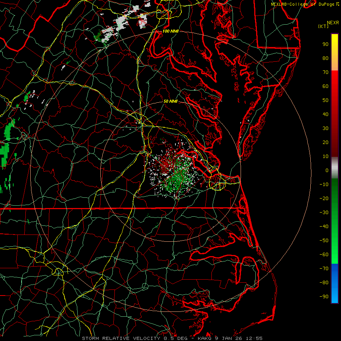Click the -50 value on the velocity scale
This screenshot has width=341, height=341.
(x=324, y=240)
